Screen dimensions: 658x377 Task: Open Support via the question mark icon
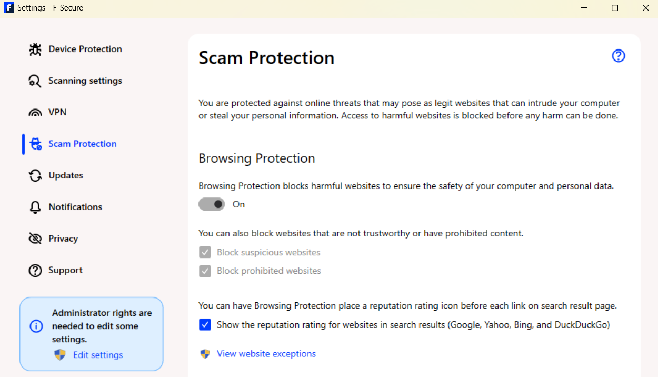click(35, 270)
